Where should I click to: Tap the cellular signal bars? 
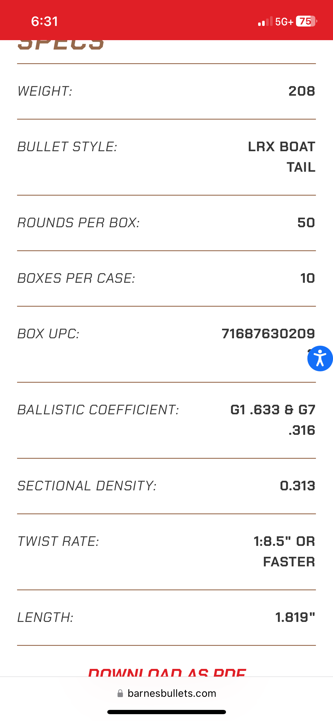(x=265, y=22)
